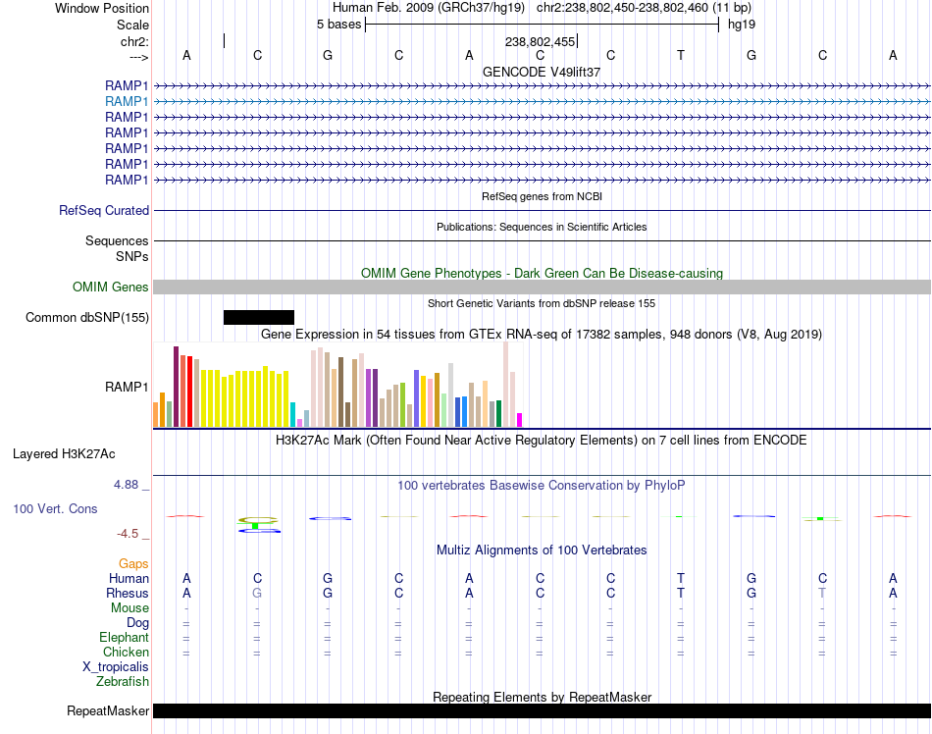Click the 'RepeatMasker' side label
The height and width of the screenshot is (734, 932).
[108, 710]
